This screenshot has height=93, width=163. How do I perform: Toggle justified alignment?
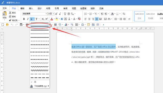click(x=97, y=19)
